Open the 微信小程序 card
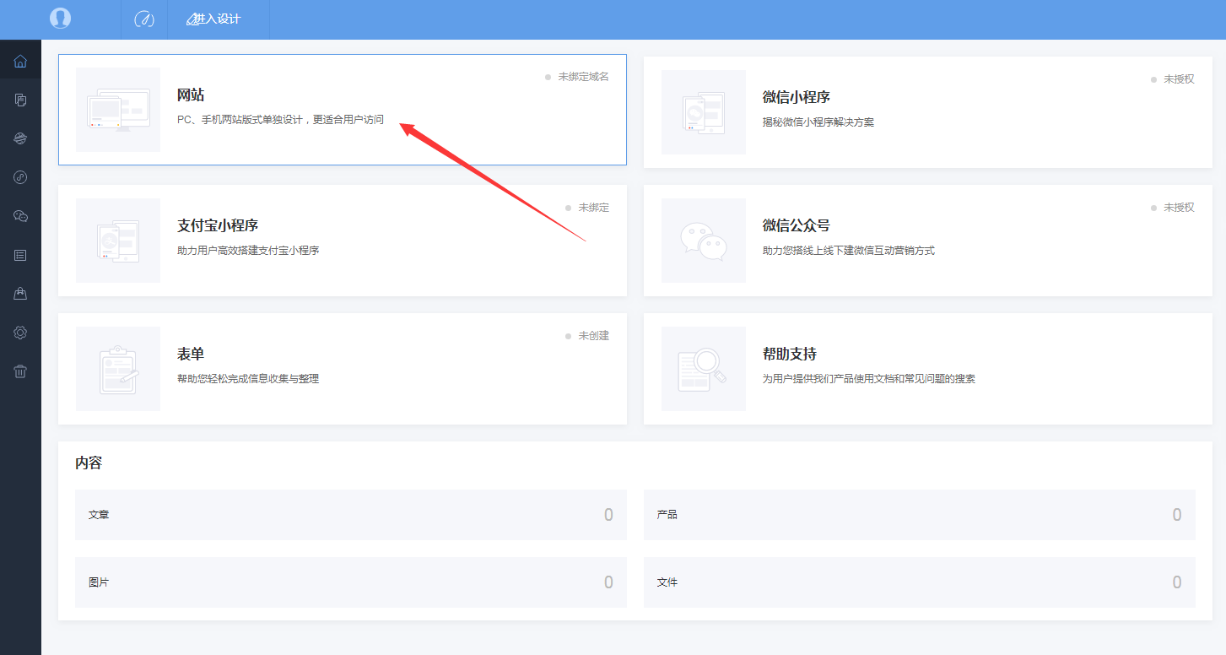 tap(927, 112)
